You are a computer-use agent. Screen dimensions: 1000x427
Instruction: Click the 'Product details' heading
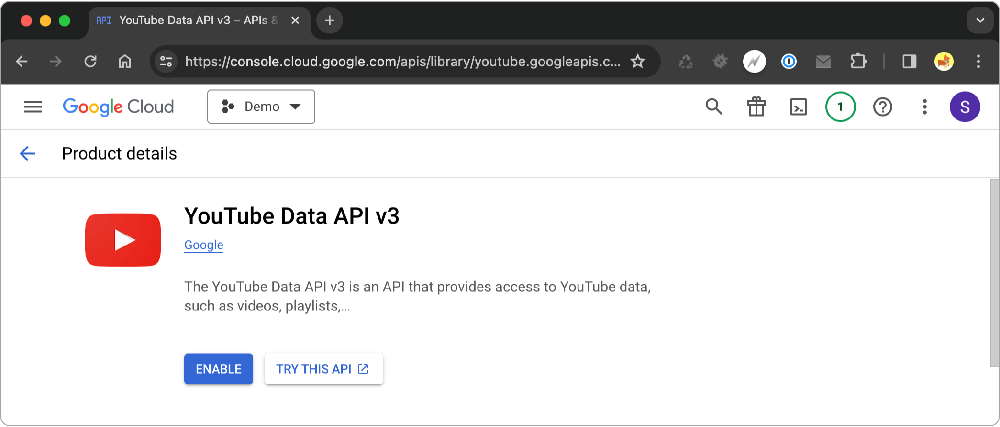pos(120,153)
